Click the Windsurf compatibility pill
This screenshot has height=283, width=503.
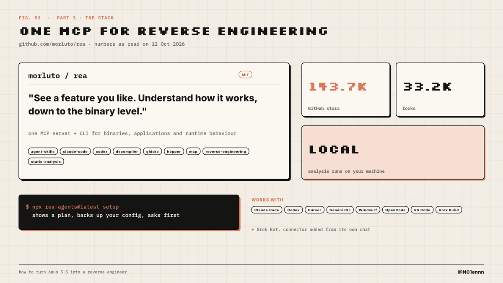coord(368,210)
